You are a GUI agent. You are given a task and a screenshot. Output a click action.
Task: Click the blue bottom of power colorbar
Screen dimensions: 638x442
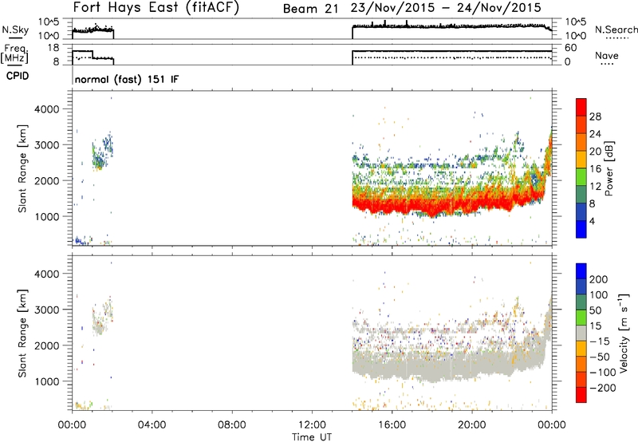pyautogui.click(x=581, y=229)
